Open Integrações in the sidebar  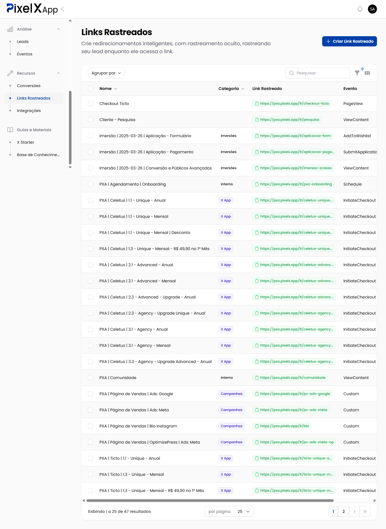click(29, 111)
